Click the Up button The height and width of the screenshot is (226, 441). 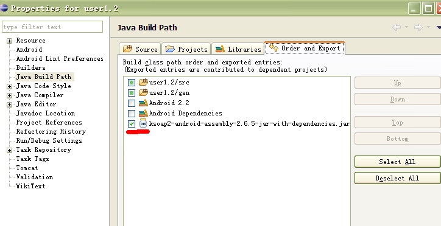coord(397,83)
